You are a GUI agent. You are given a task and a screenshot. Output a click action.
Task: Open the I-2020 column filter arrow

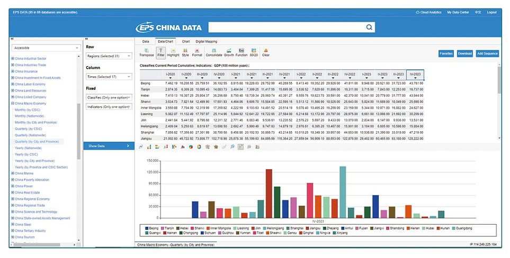click(171, 78)
